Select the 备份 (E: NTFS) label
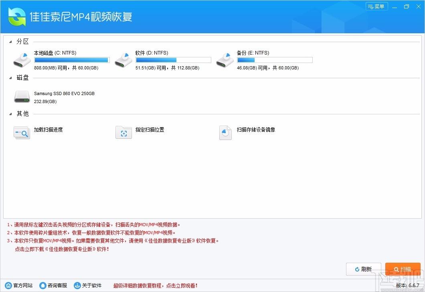 pyautogui.click(x=253, y=53)
